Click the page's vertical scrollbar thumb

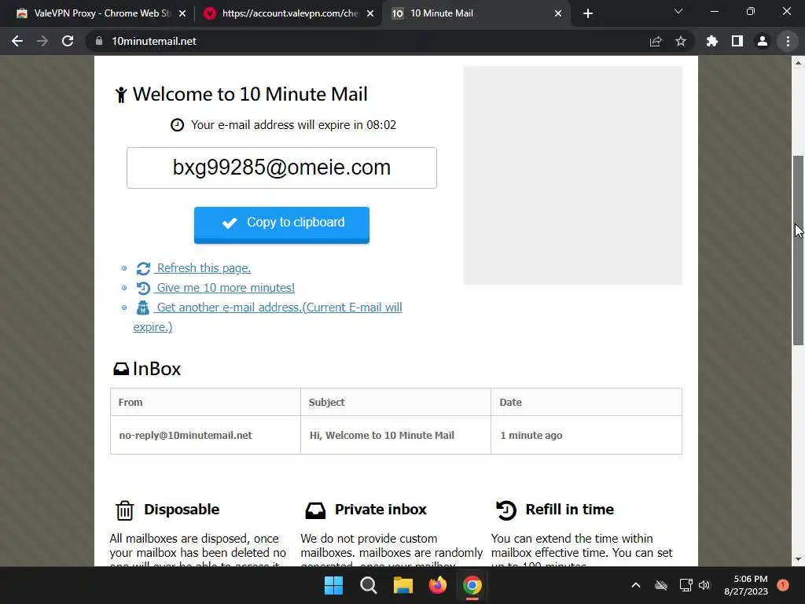[798, 250]
